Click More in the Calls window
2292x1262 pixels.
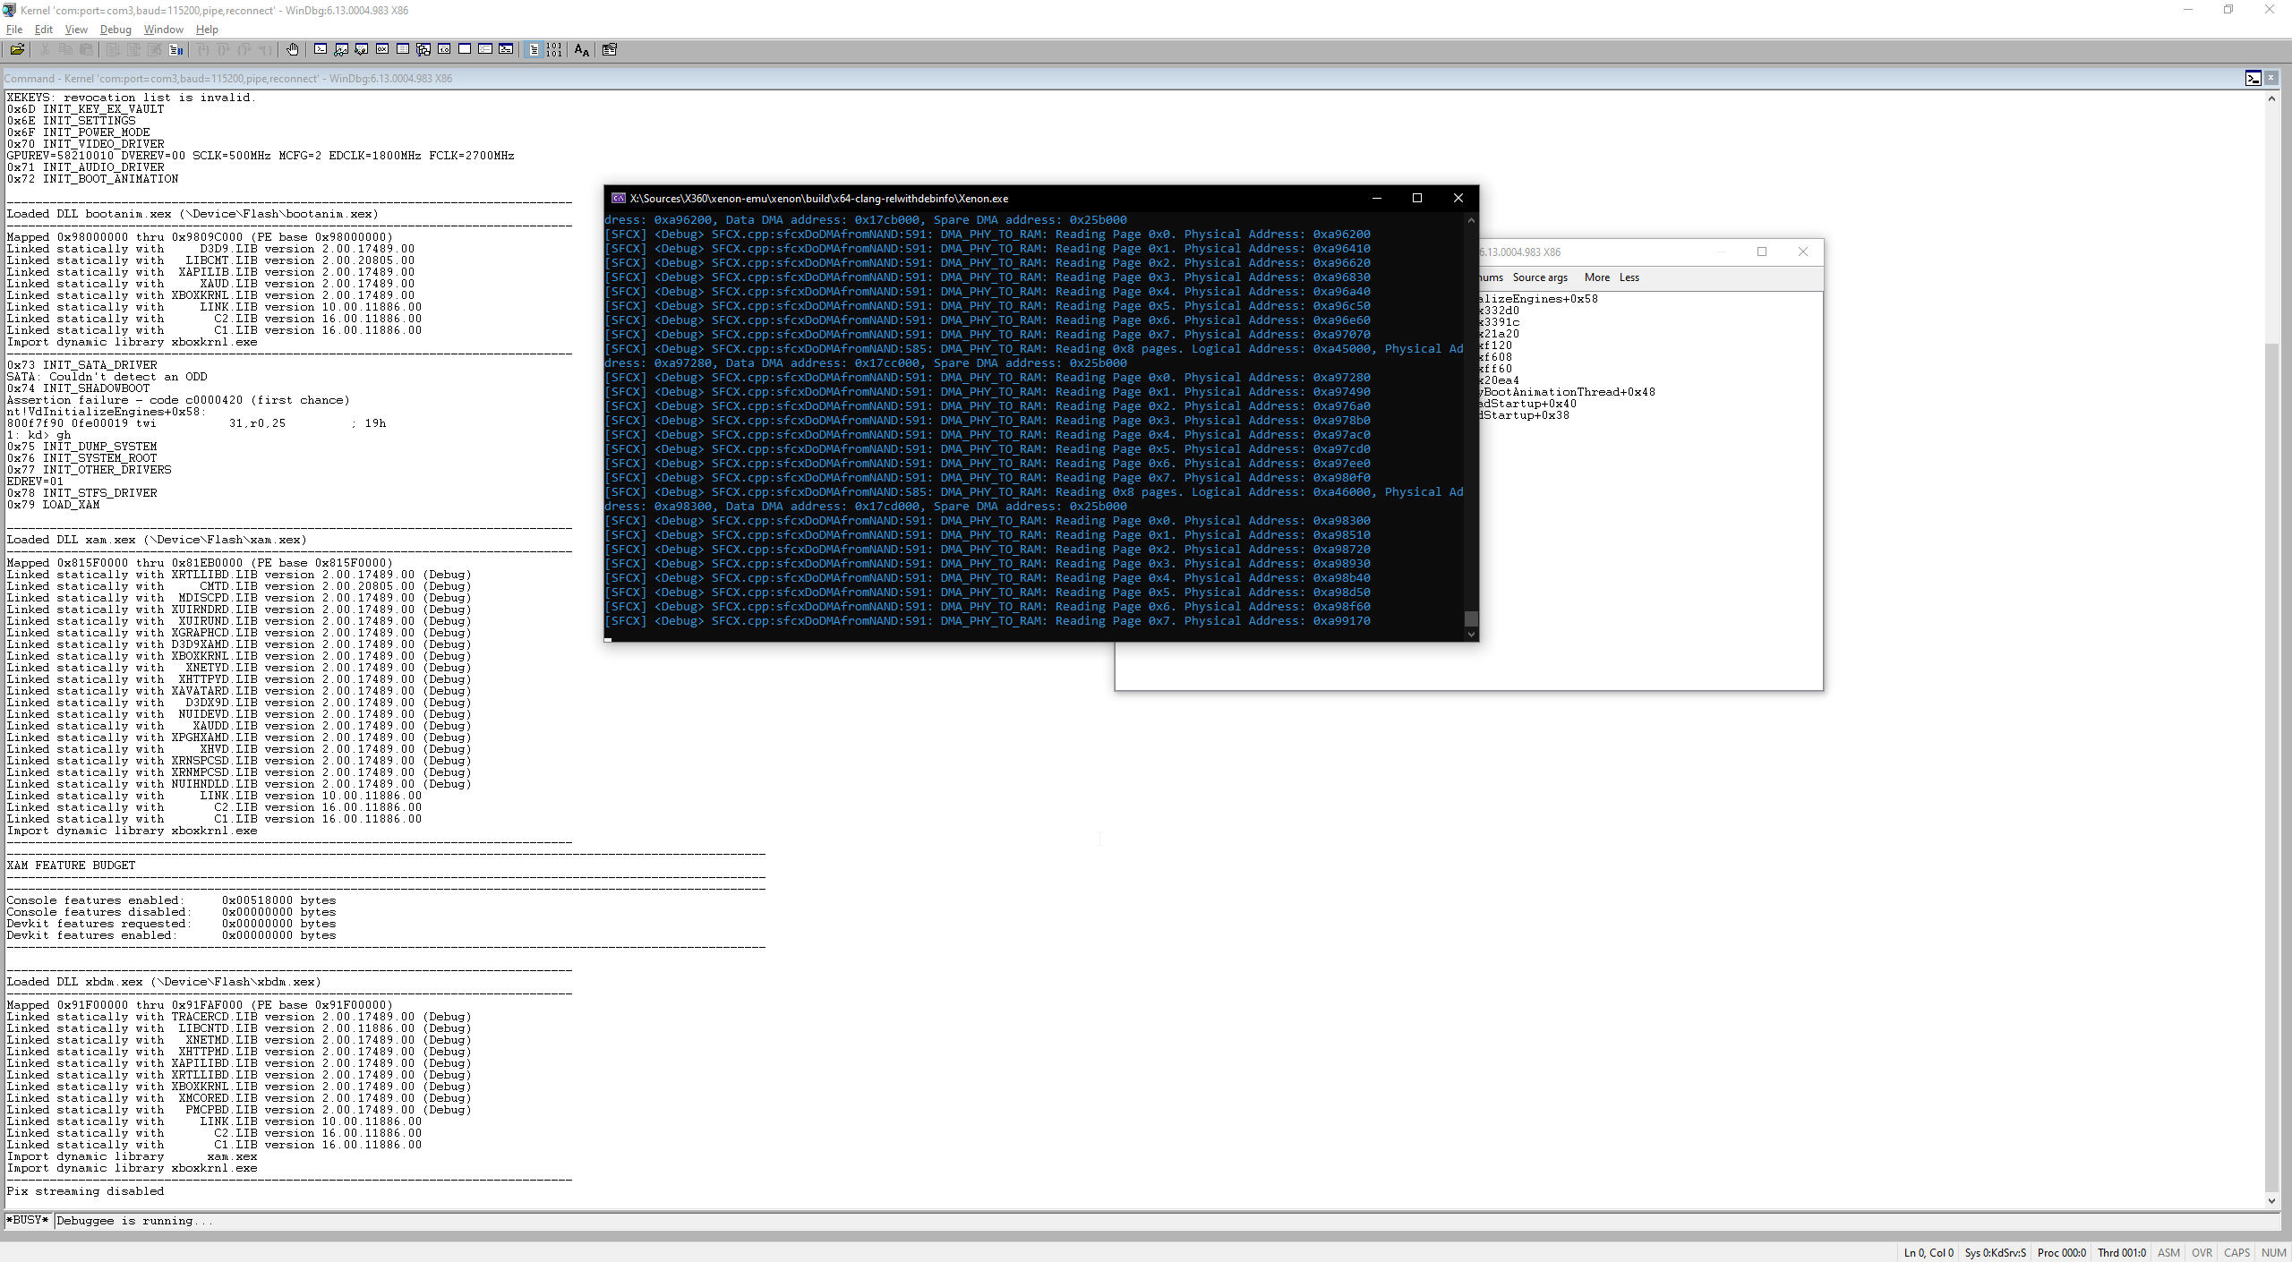click(1596, 277)
